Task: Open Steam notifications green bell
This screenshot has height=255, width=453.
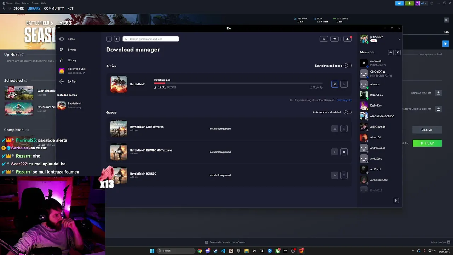Action: tap(409, 3)
